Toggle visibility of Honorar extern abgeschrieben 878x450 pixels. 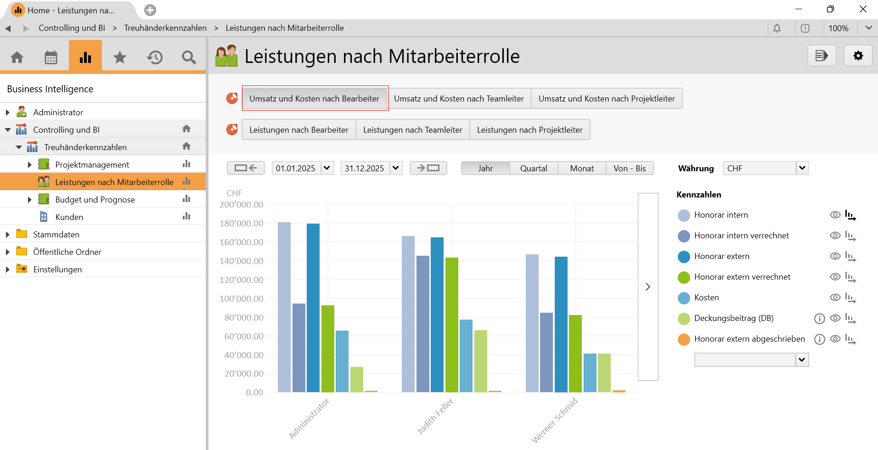tap(835, 339)
